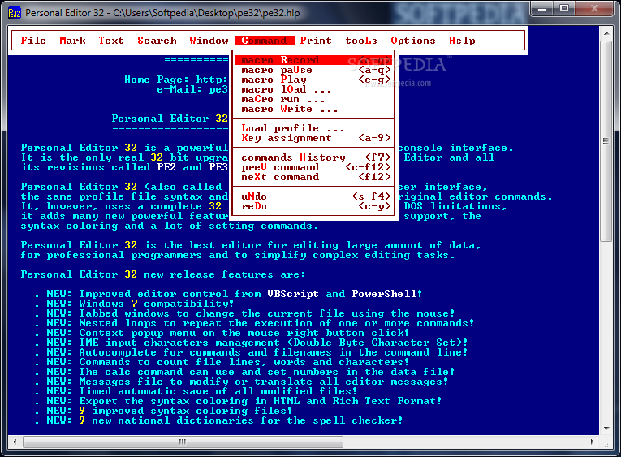Click the horizontal scrollbar thumb
The height and width of the screenshot is (457, 621).
183,442
